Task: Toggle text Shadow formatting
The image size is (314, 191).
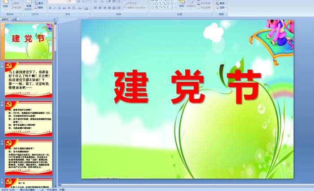Action: click(x=69, y=8)
